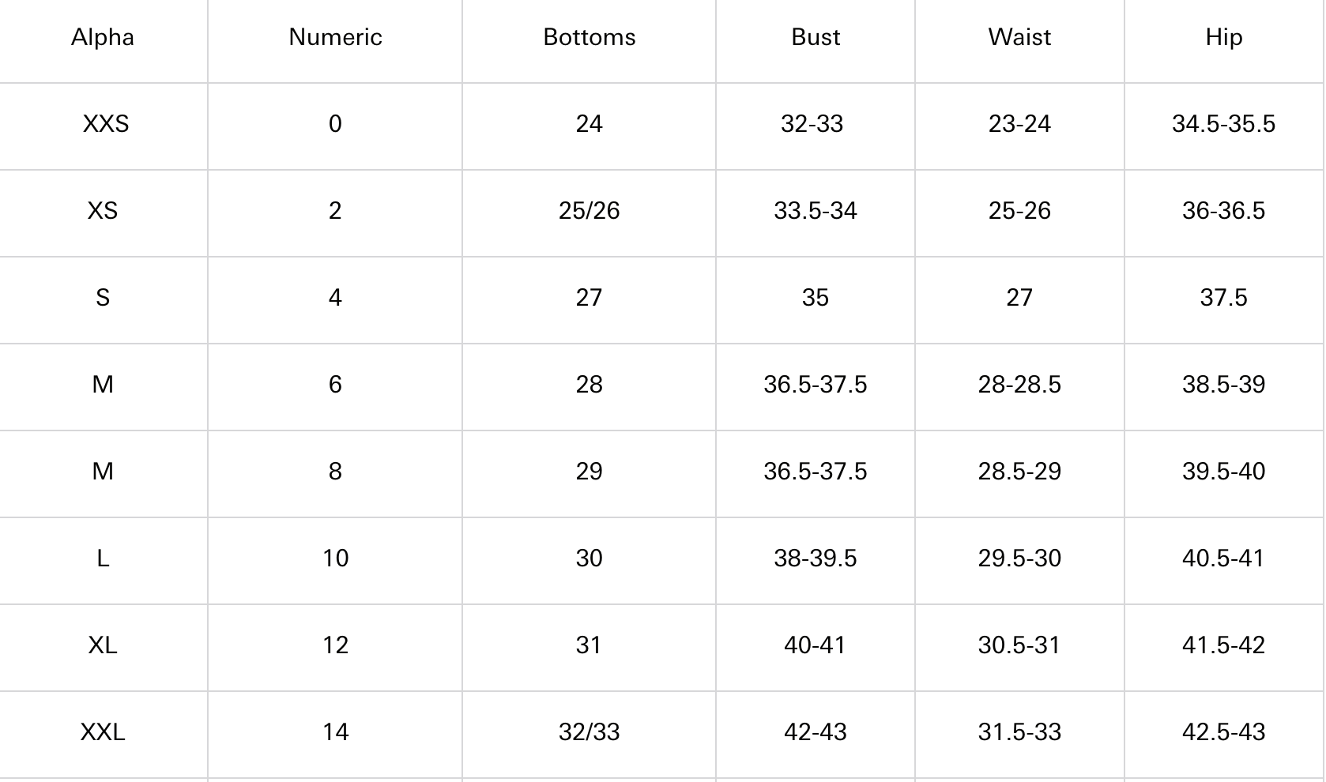Screen dimensions: 1326x782
Task: Click the Hip column header
Action: click(1223, 37)
